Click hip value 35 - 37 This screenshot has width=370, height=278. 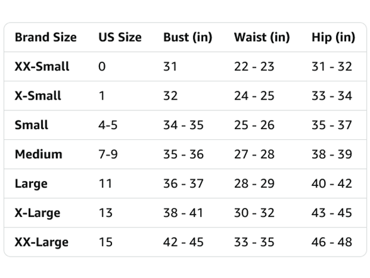tap(332, 125)
